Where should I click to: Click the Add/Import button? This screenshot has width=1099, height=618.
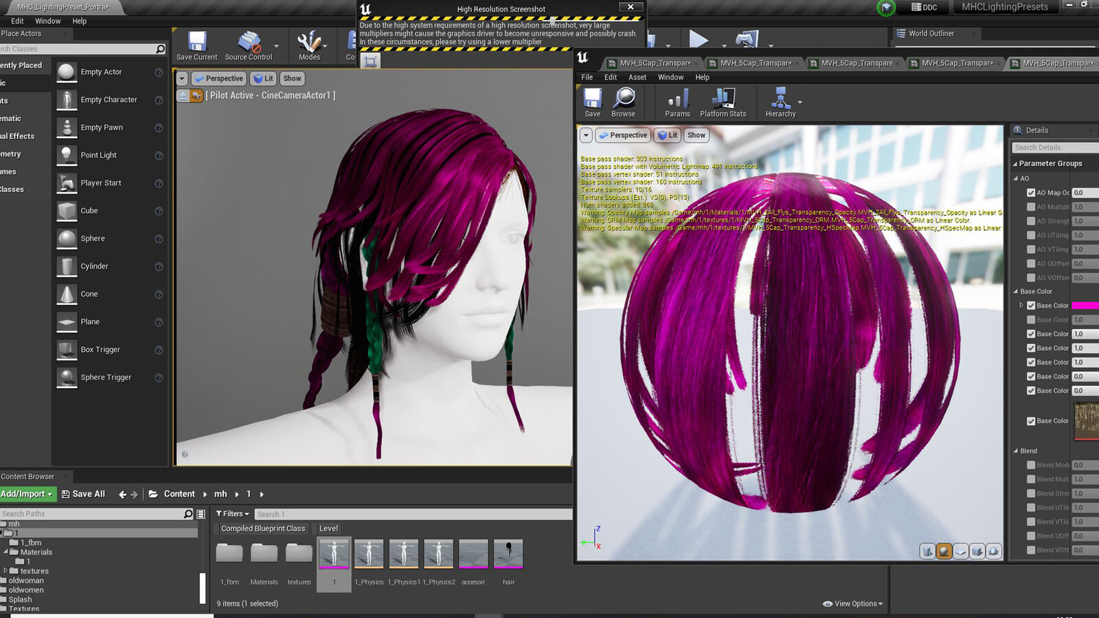point(27,494)
